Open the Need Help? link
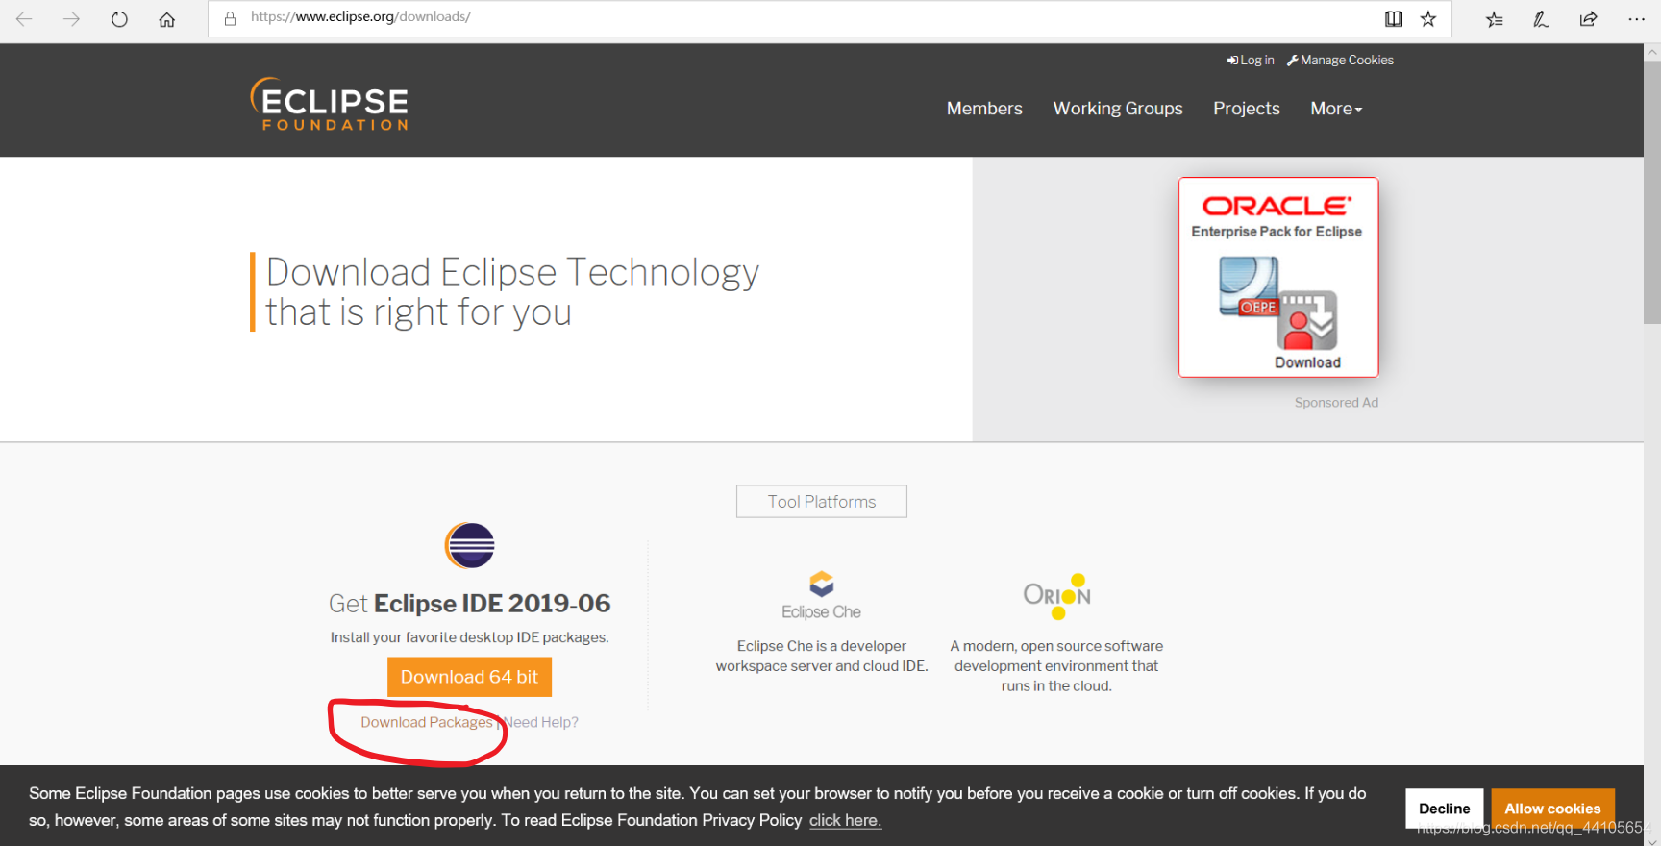Image resolution: width=1661 pixels, height=846 pixels. click(x=541, y=722)
